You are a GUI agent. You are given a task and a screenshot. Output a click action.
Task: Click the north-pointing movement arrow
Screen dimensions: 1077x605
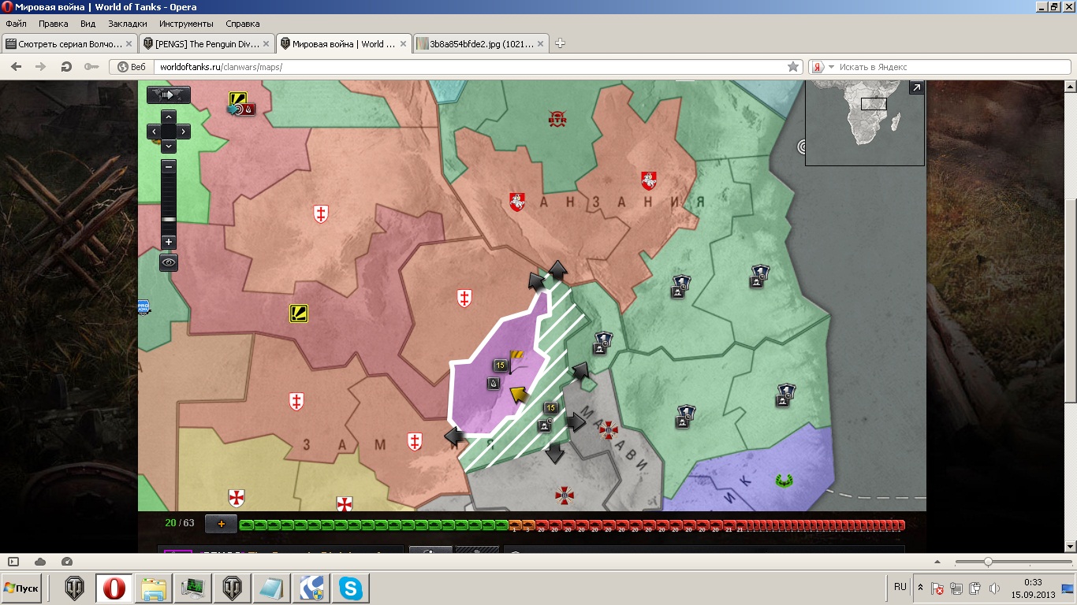tap(557, 270)
